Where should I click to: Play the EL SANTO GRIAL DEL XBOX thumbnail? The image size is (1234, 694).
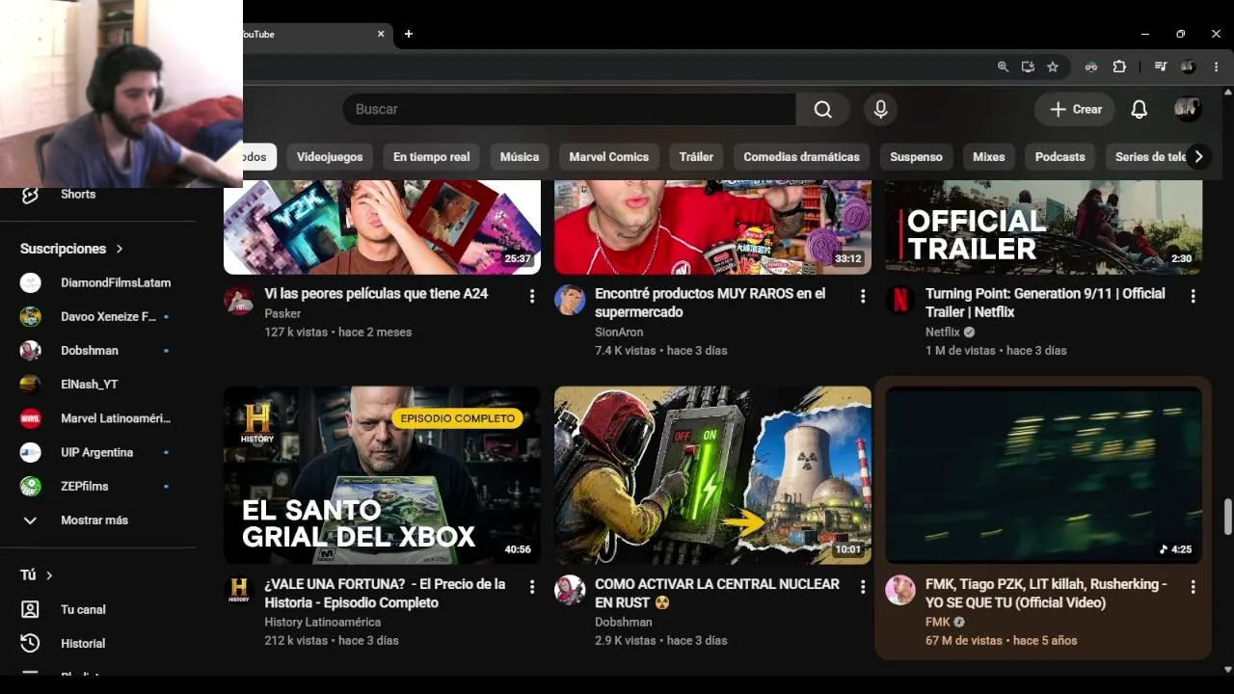[382, 475]
